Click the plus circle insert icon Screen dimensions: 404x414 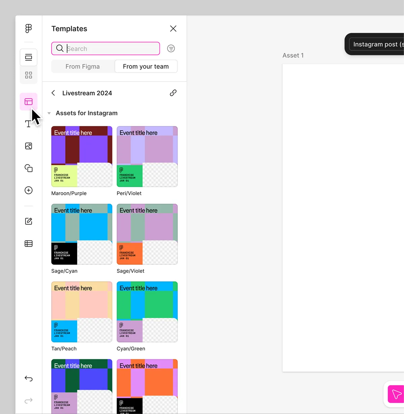coord(29,190)
